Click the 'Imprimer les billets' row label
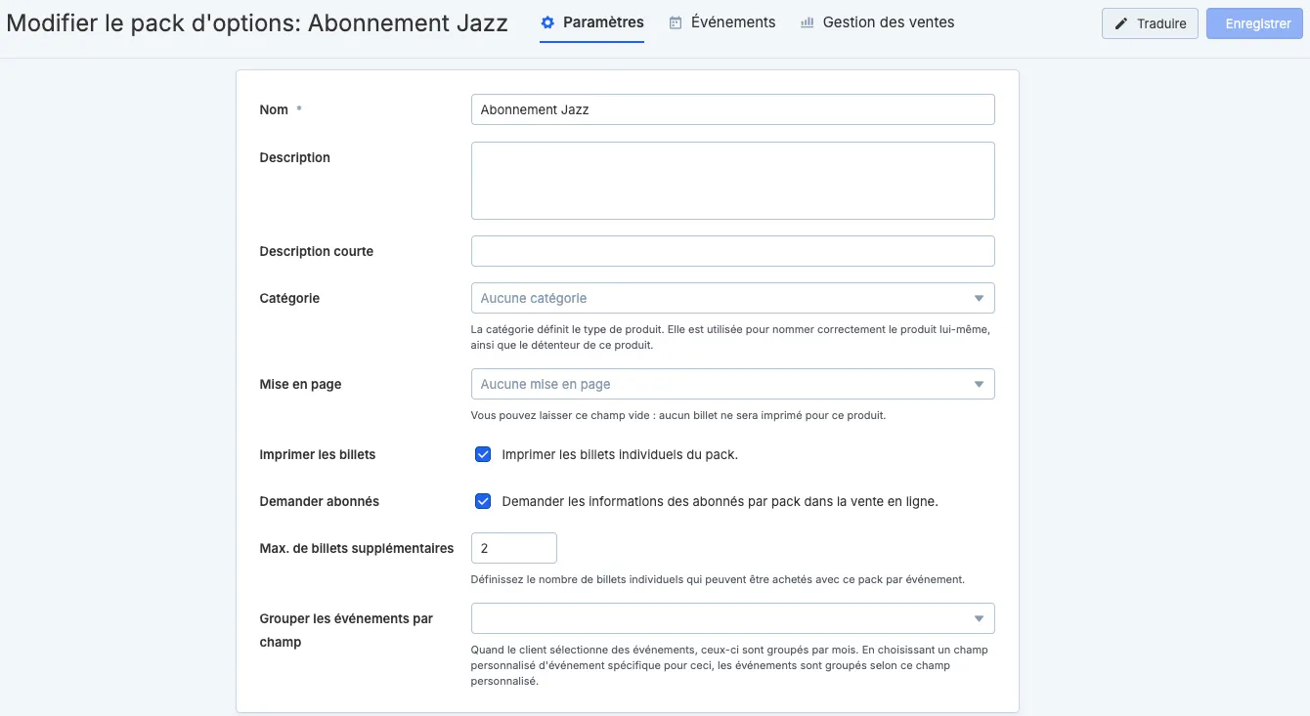The image size is (1310, 716). pos(318,454)
